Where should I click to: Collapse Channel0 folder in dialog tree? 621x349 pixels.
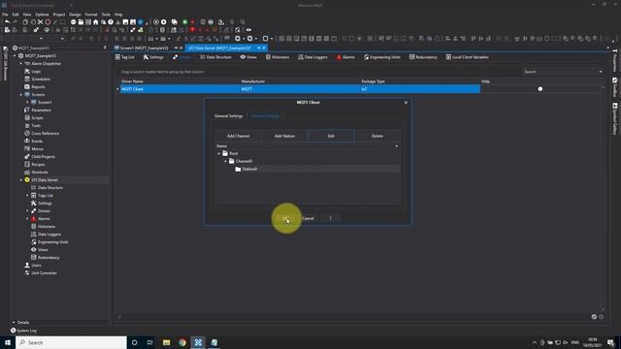pos(225,162)
